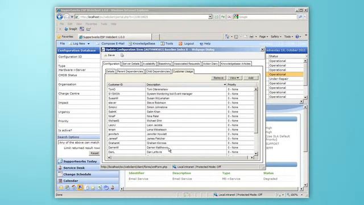Select the Tom Olerenshaw customer row

181,89
